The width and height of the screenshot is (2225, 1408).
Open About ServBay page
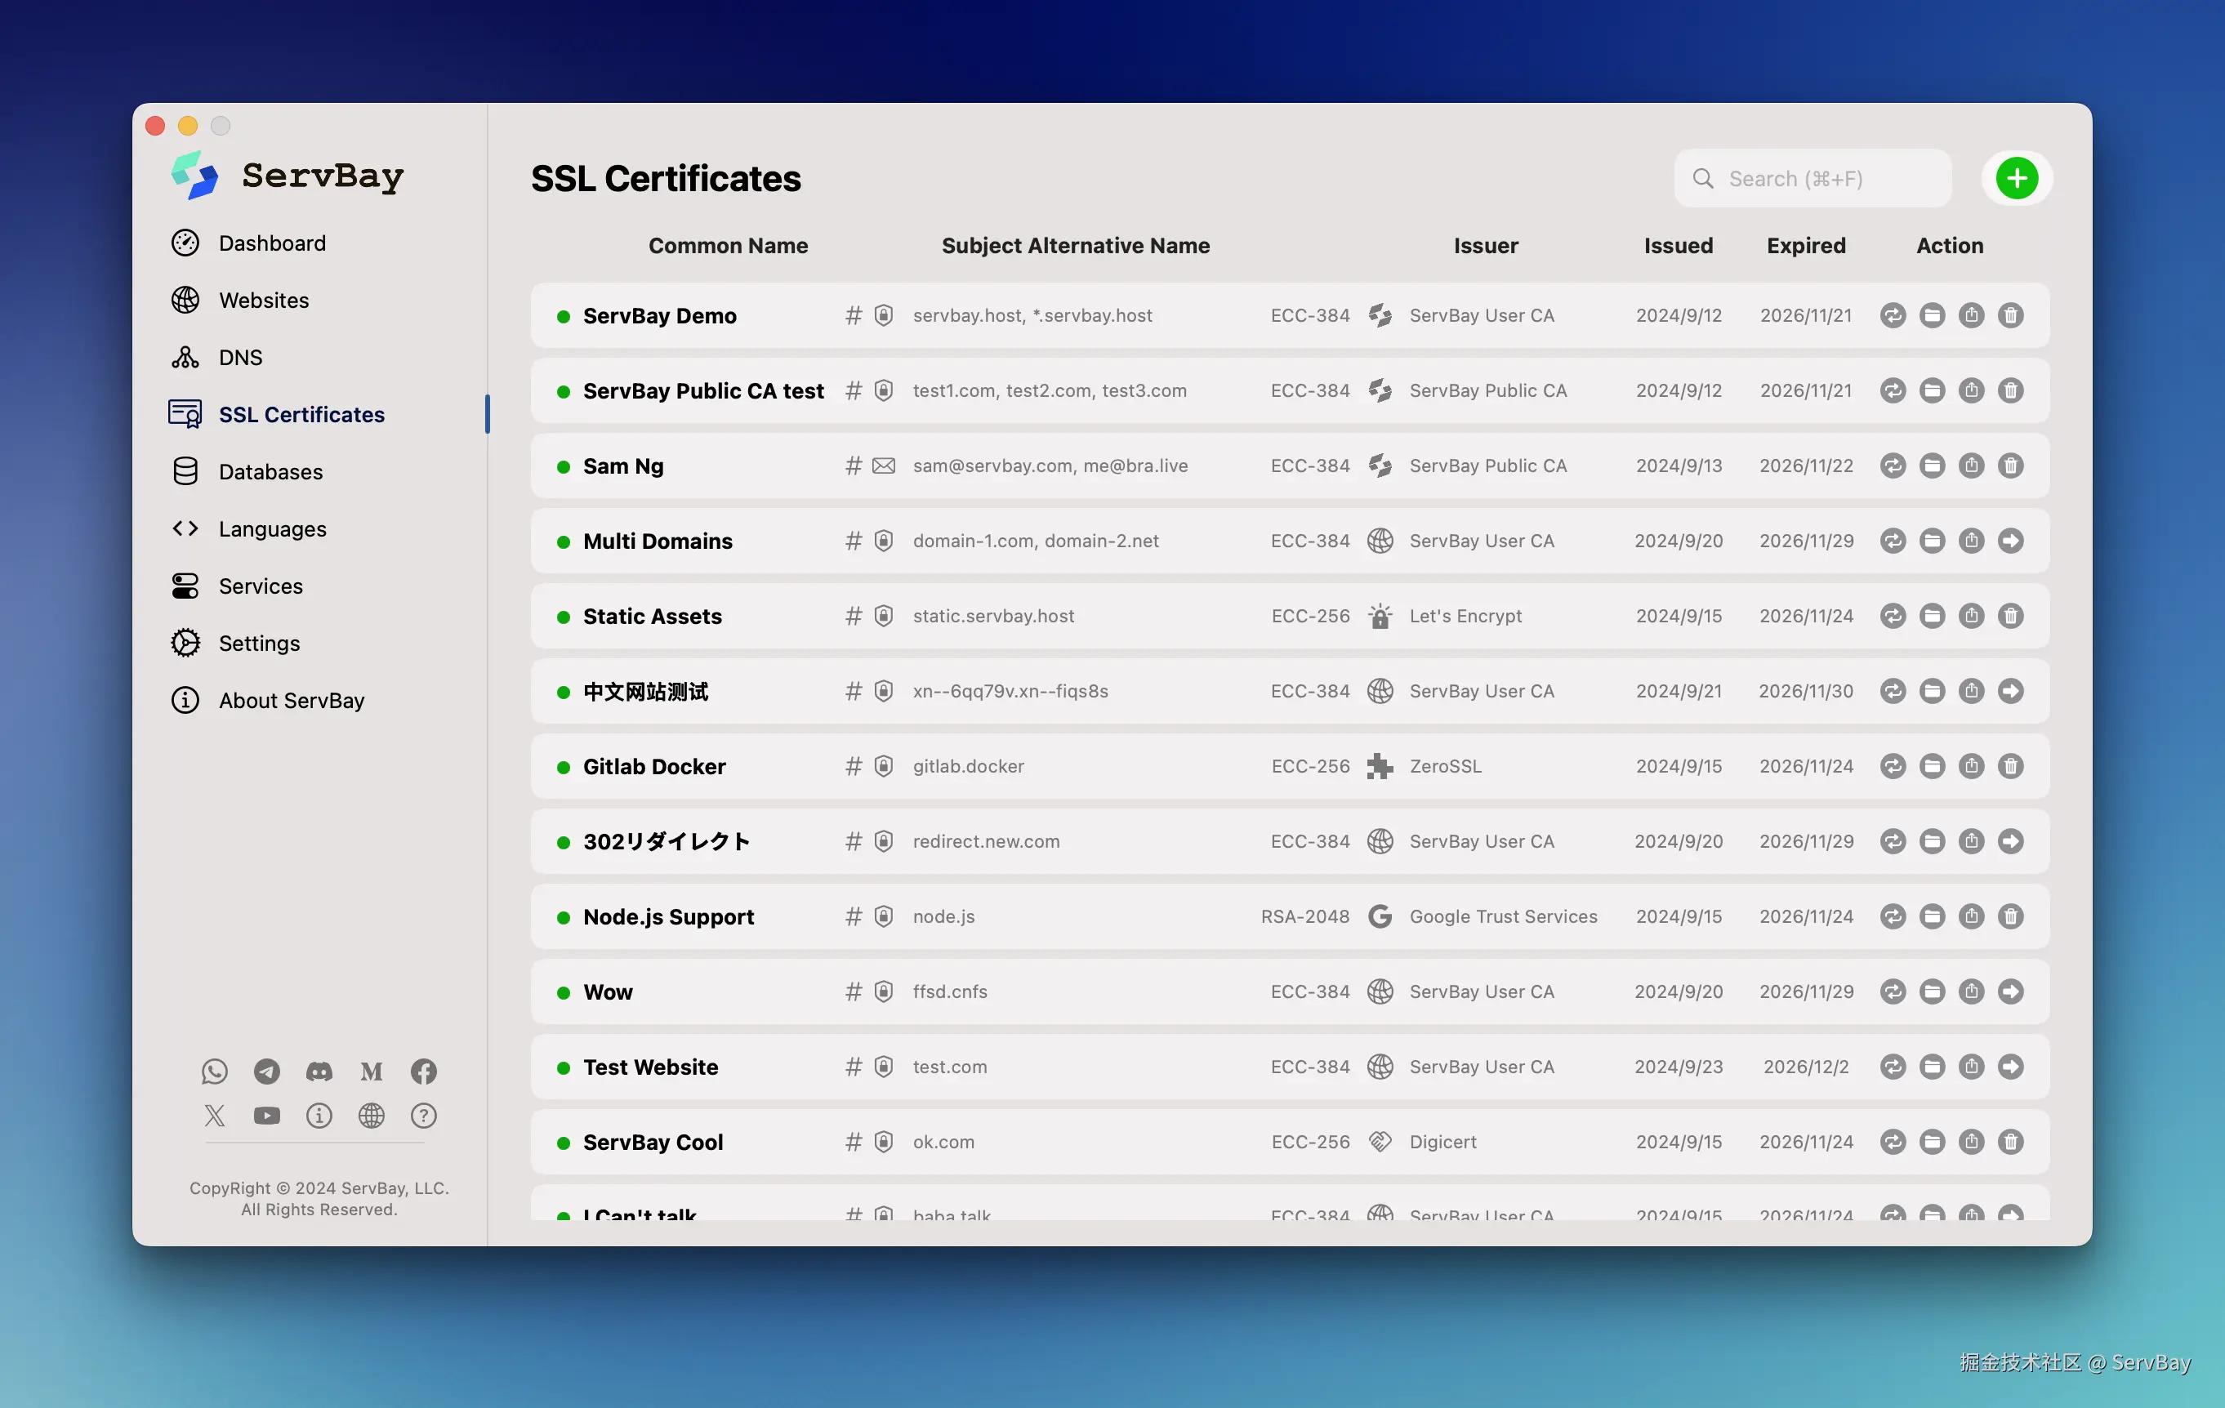(291, 700)
